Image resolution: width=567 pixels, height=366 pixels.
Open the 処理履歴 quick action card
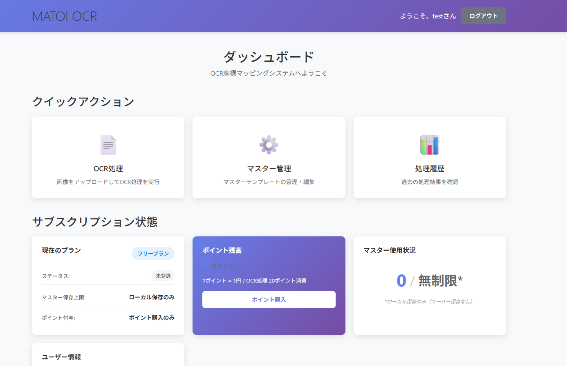[429, 157]
